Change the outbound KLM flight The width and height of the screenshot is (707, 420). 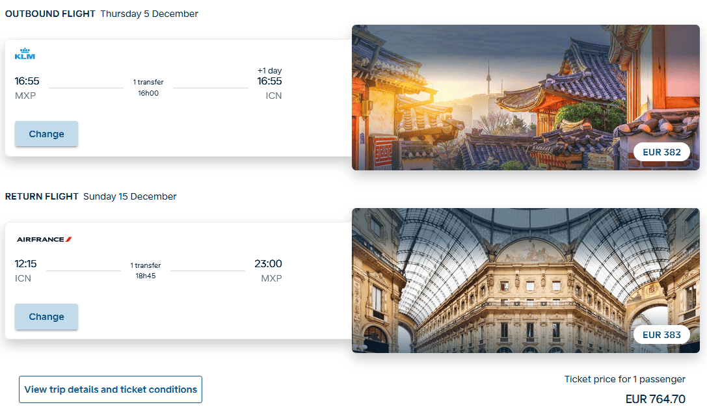[46, 134]
